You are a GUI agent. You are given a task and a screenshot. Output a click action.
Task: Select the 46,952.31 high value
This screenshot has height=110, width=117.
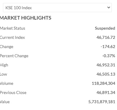point(106,65)
